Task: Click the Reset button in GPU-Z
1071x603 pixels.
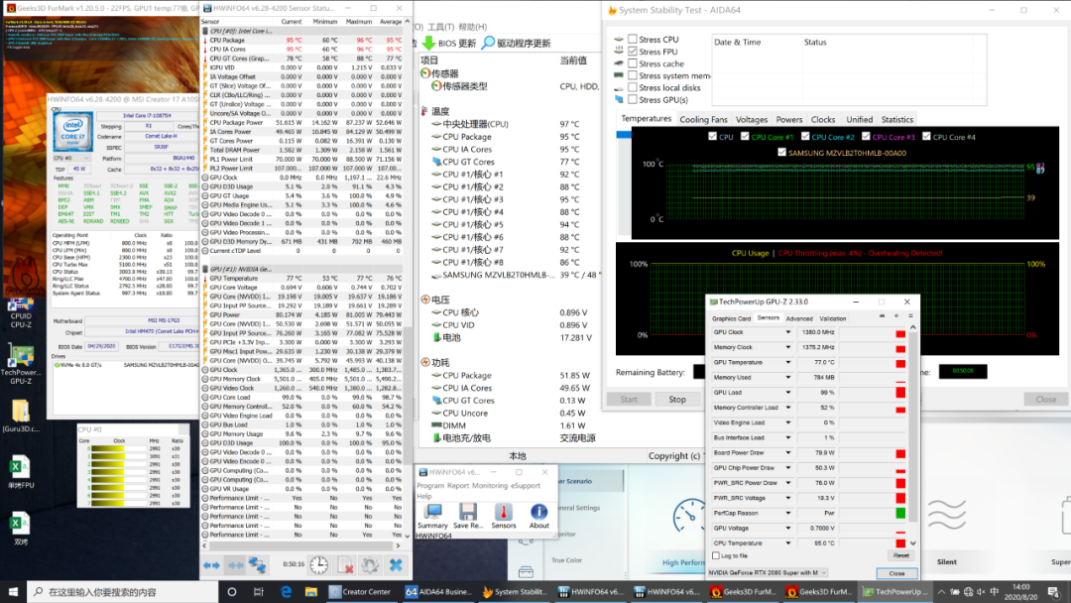Action: (900, 555)
